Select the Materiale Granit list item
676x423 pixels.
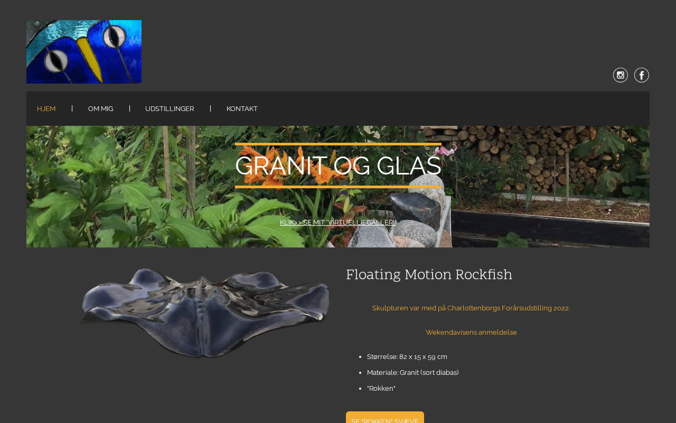413,372
